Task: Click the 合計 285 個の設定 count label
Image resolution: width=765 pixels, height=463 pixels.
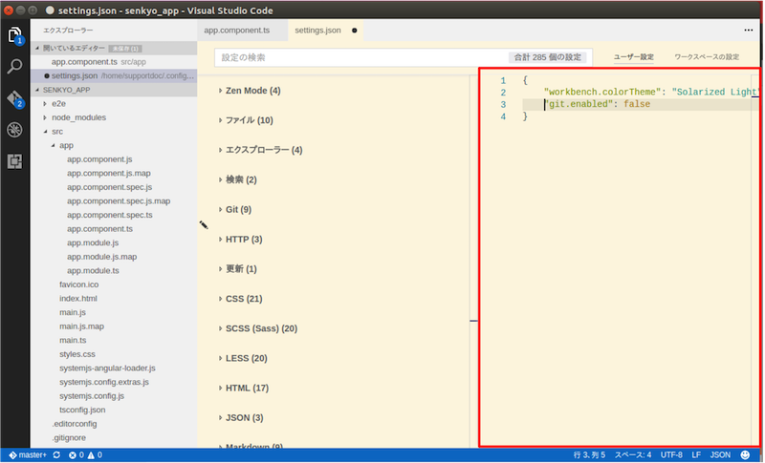Action: [547, 57]
